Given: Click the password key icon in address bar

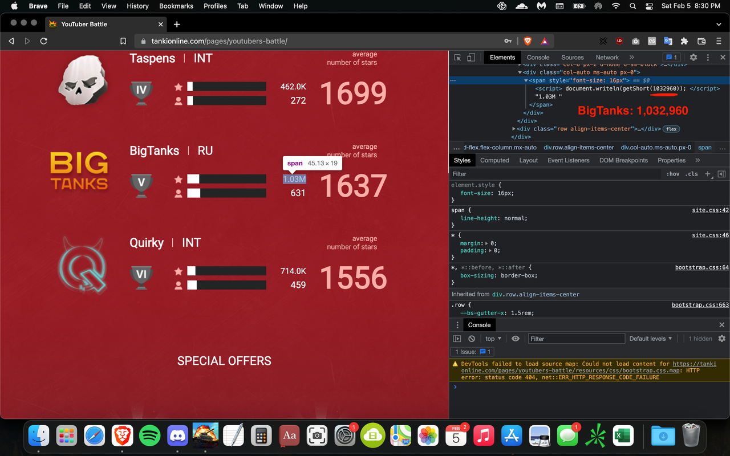Looking at the screenshot, I should pyautogui.click(x=508, y=41).
